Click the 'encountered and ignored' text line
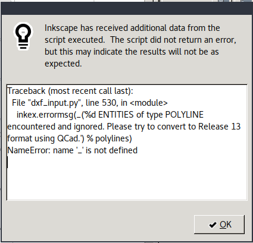253x243 pixels. [x=55, y=127]
